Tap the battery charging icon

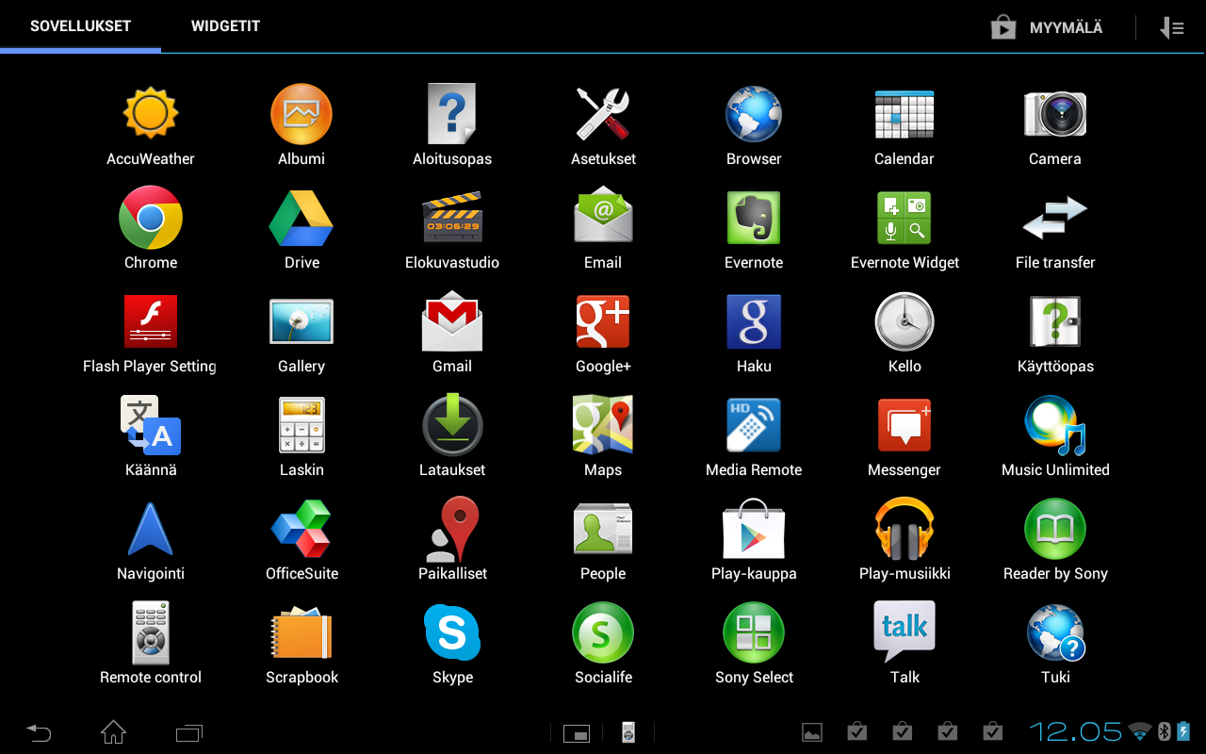(1183, 732)
